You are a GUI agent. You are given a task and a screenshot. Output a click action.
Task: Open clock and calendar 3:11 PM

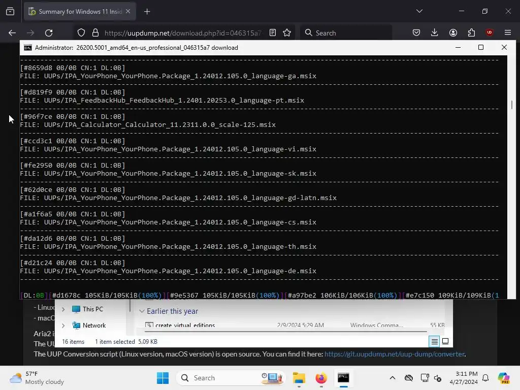[x=464, y=378]
